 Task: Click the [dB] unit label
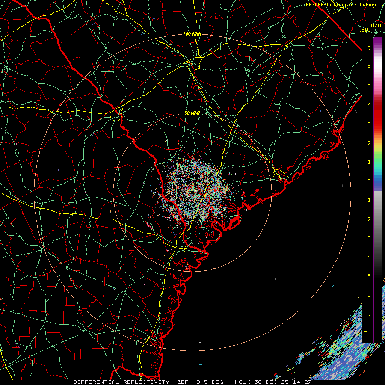click(x=365, y=30)
